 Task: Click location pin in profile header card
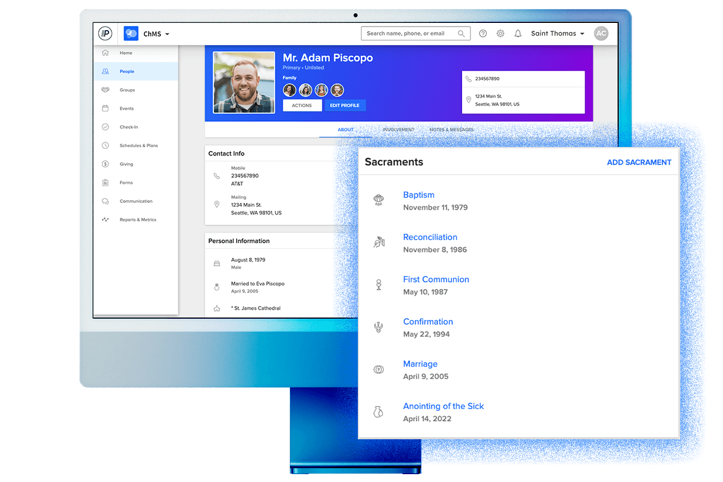coord(468,100)
